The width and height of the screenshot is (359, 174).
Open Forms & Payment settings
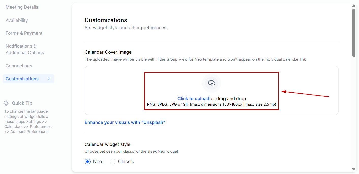click(x=24, y=33)
